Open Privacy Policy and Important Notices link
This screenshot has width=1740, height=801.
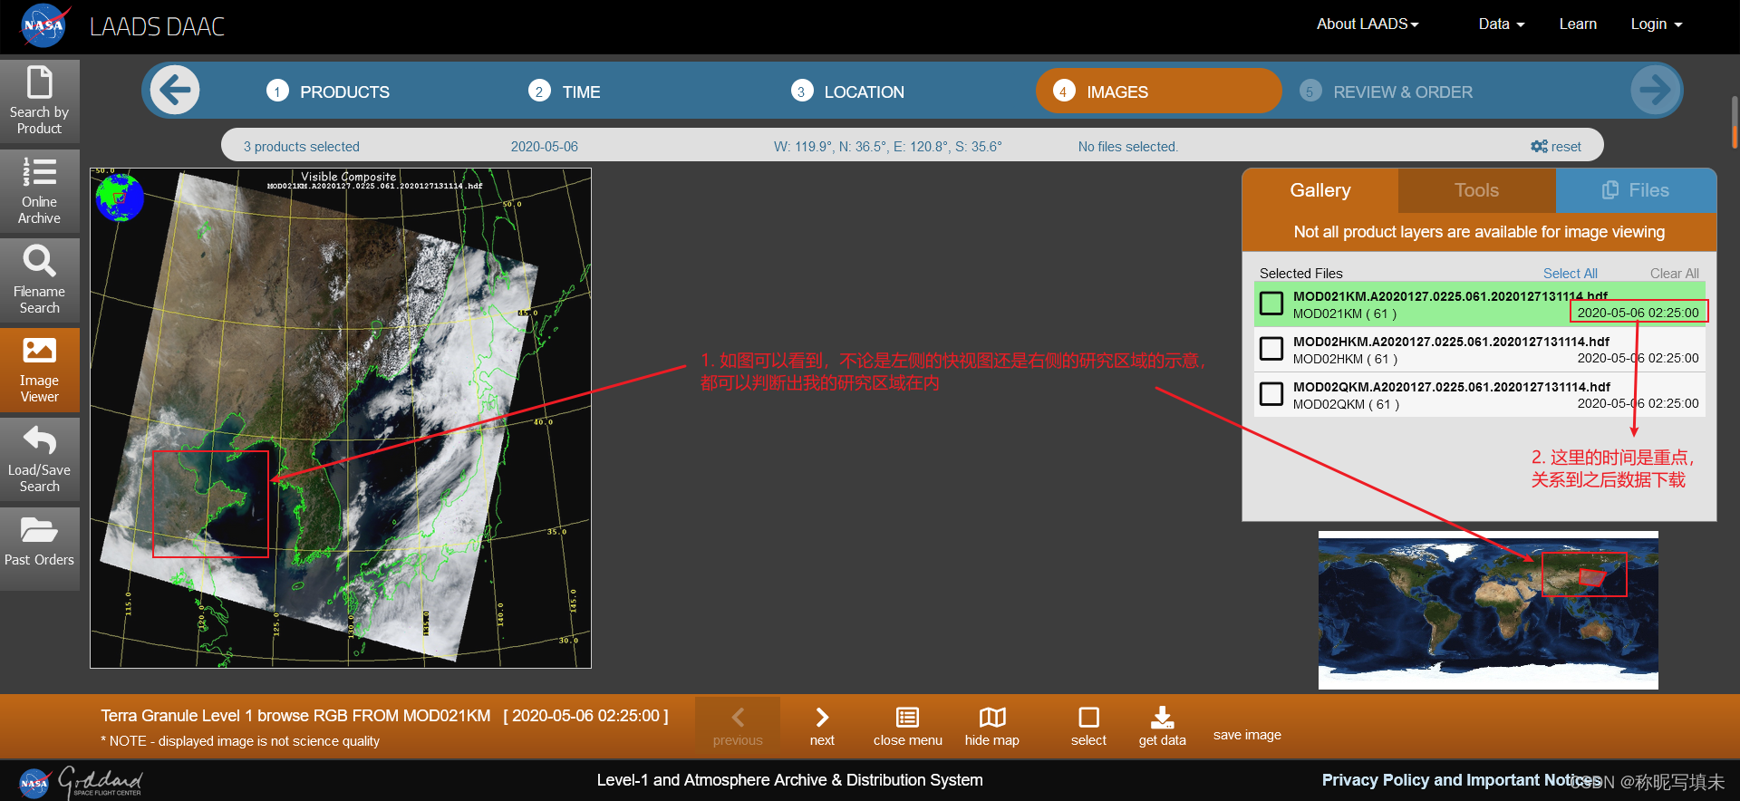1460,780
